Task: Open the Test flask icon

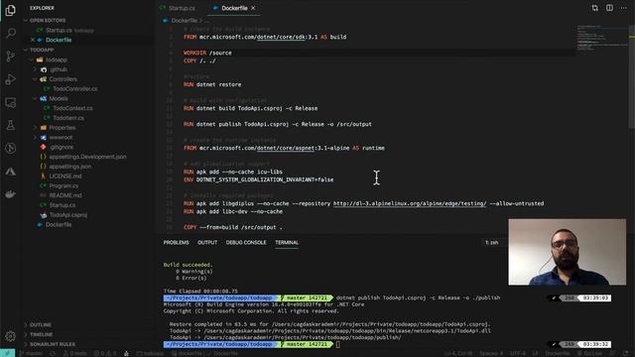Action: click(11, 126)
